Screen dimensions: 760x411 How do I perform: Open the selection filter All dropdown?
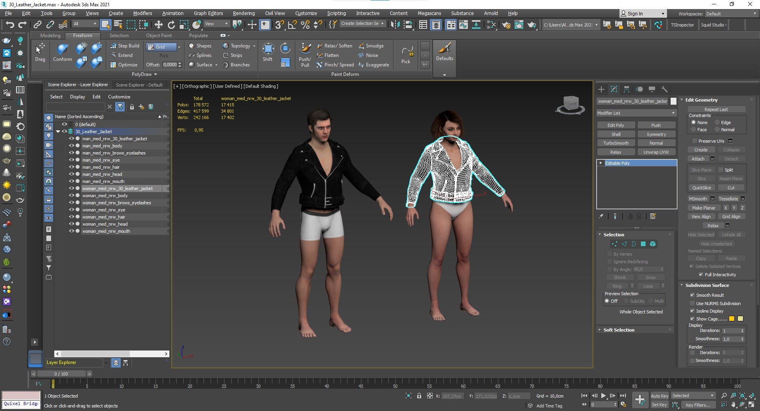(x=85, y=24)
